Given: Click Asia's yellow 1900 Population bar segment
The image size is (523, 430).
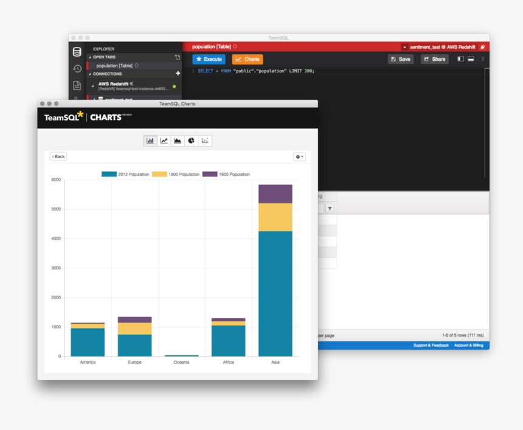Looking at the screenshot, I should pyautogui.click(x=275, y=217).
